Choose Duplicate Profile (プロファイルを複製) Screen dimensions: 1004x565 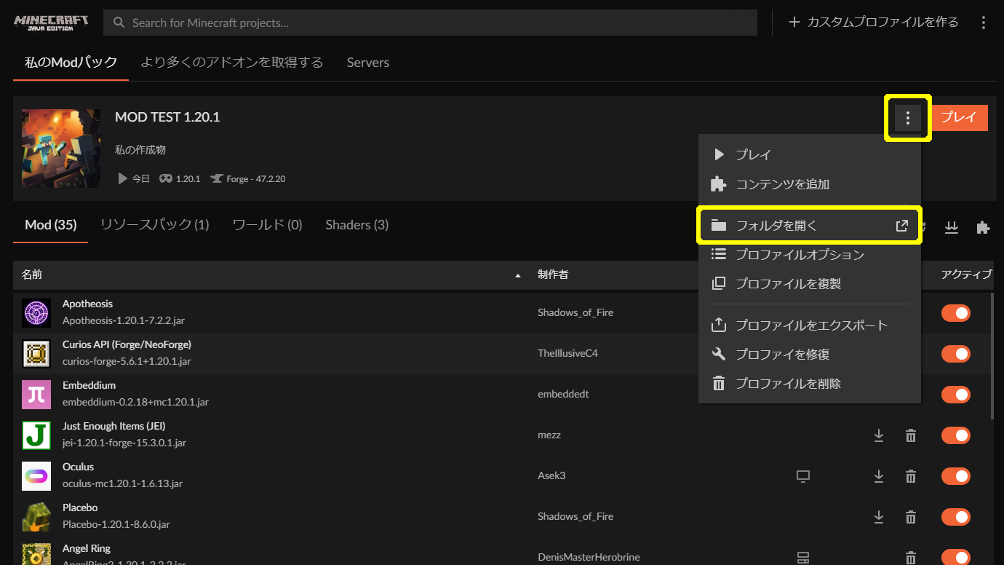click(809, 284)
